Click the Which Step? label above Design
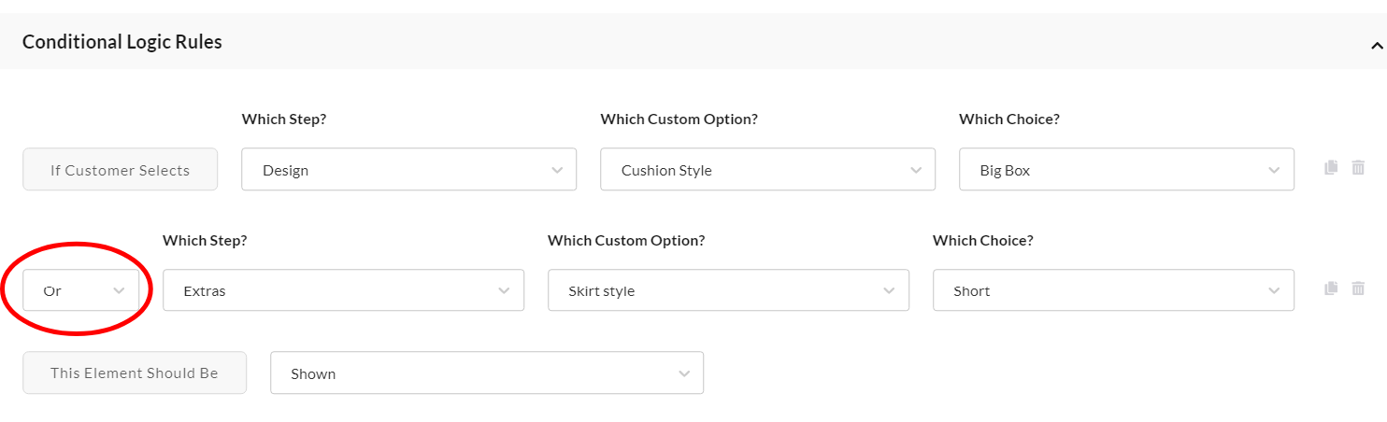Image resolution: width=1387 pixels, height=422 pixels. coord(283,120)
